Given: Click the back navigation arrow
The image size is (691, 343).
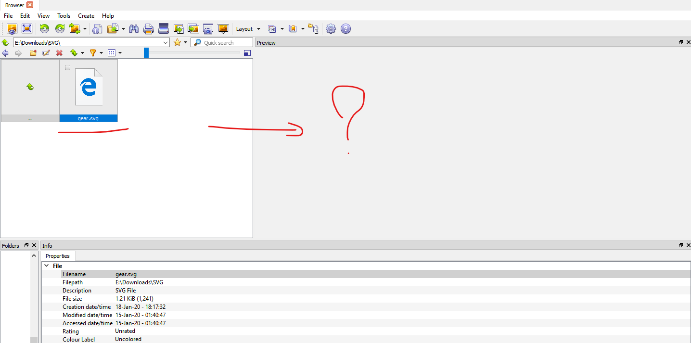Looking at the screenshot, I should (x=5, y=53).
